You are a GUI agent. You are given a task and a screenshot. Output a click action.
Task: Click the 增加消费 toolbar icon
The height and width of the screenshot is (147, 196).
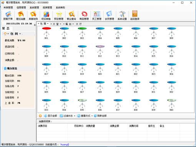coord(21,15)
